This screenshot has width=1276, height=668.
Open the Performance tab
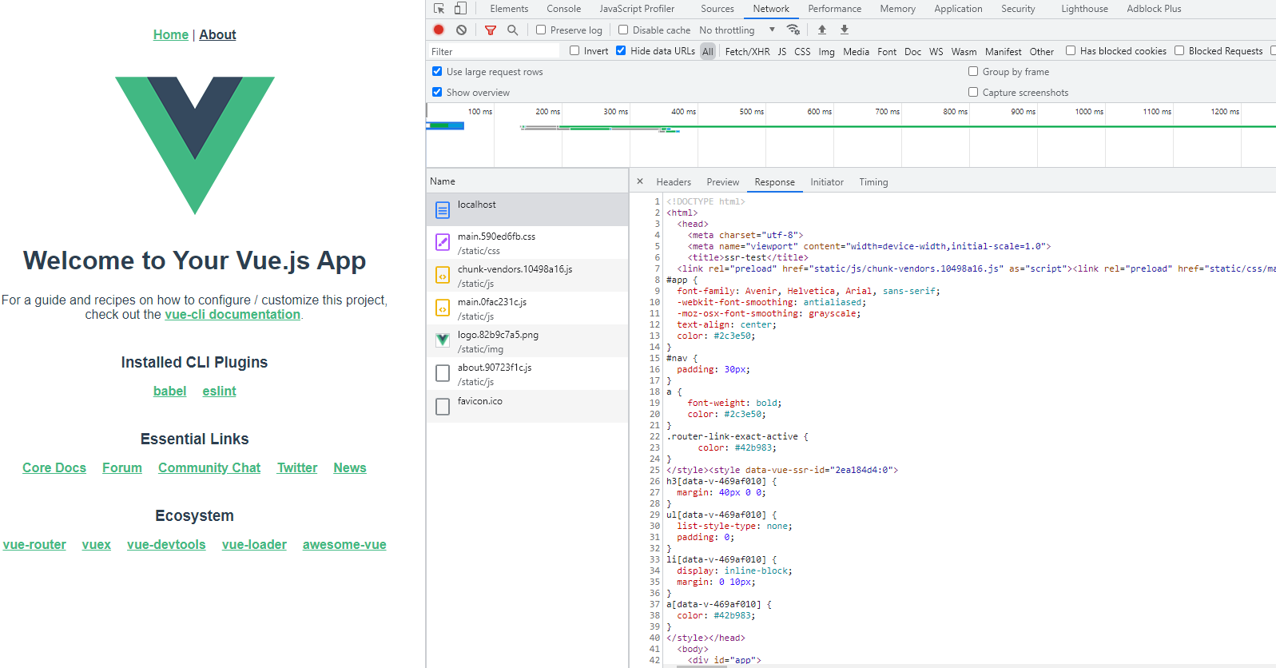834,9
